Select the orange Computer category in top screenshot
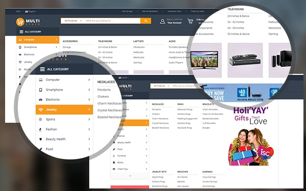 [x=38, y=40]
